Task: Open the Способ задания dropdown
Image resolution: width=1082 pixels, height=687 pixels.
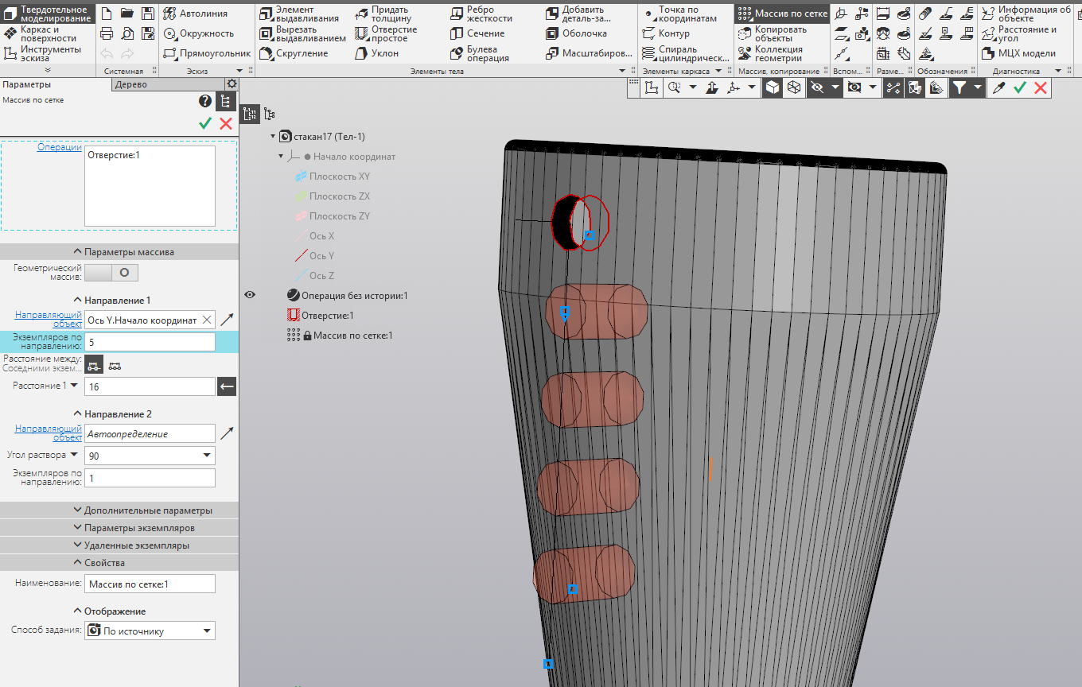Action: point(150,631)
